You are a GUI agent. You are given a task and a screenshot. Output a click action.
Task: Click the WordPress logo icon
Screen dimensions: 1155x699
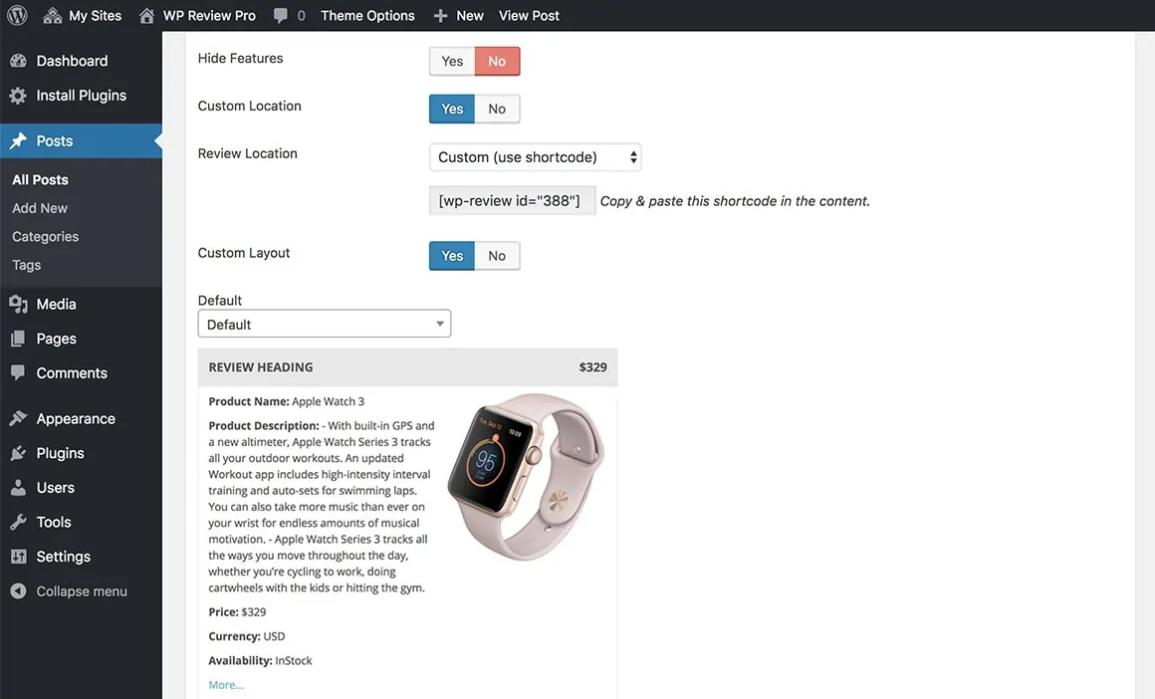[17, 16]
